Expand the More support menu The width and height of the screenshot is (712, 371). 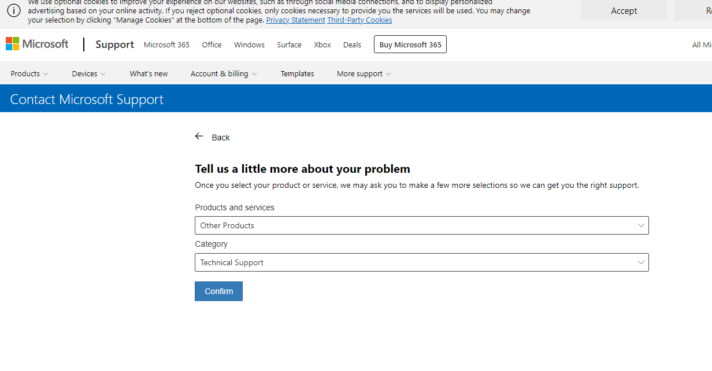(364, 74)
